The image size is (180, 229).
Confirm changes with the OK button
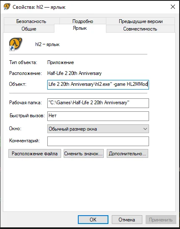(93, 219)
